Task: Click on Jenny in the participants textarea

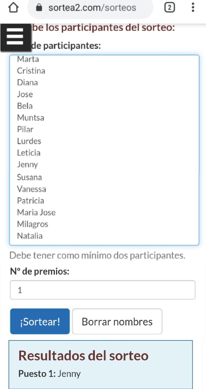Action: pyautogui.click(x=27, y=165)
